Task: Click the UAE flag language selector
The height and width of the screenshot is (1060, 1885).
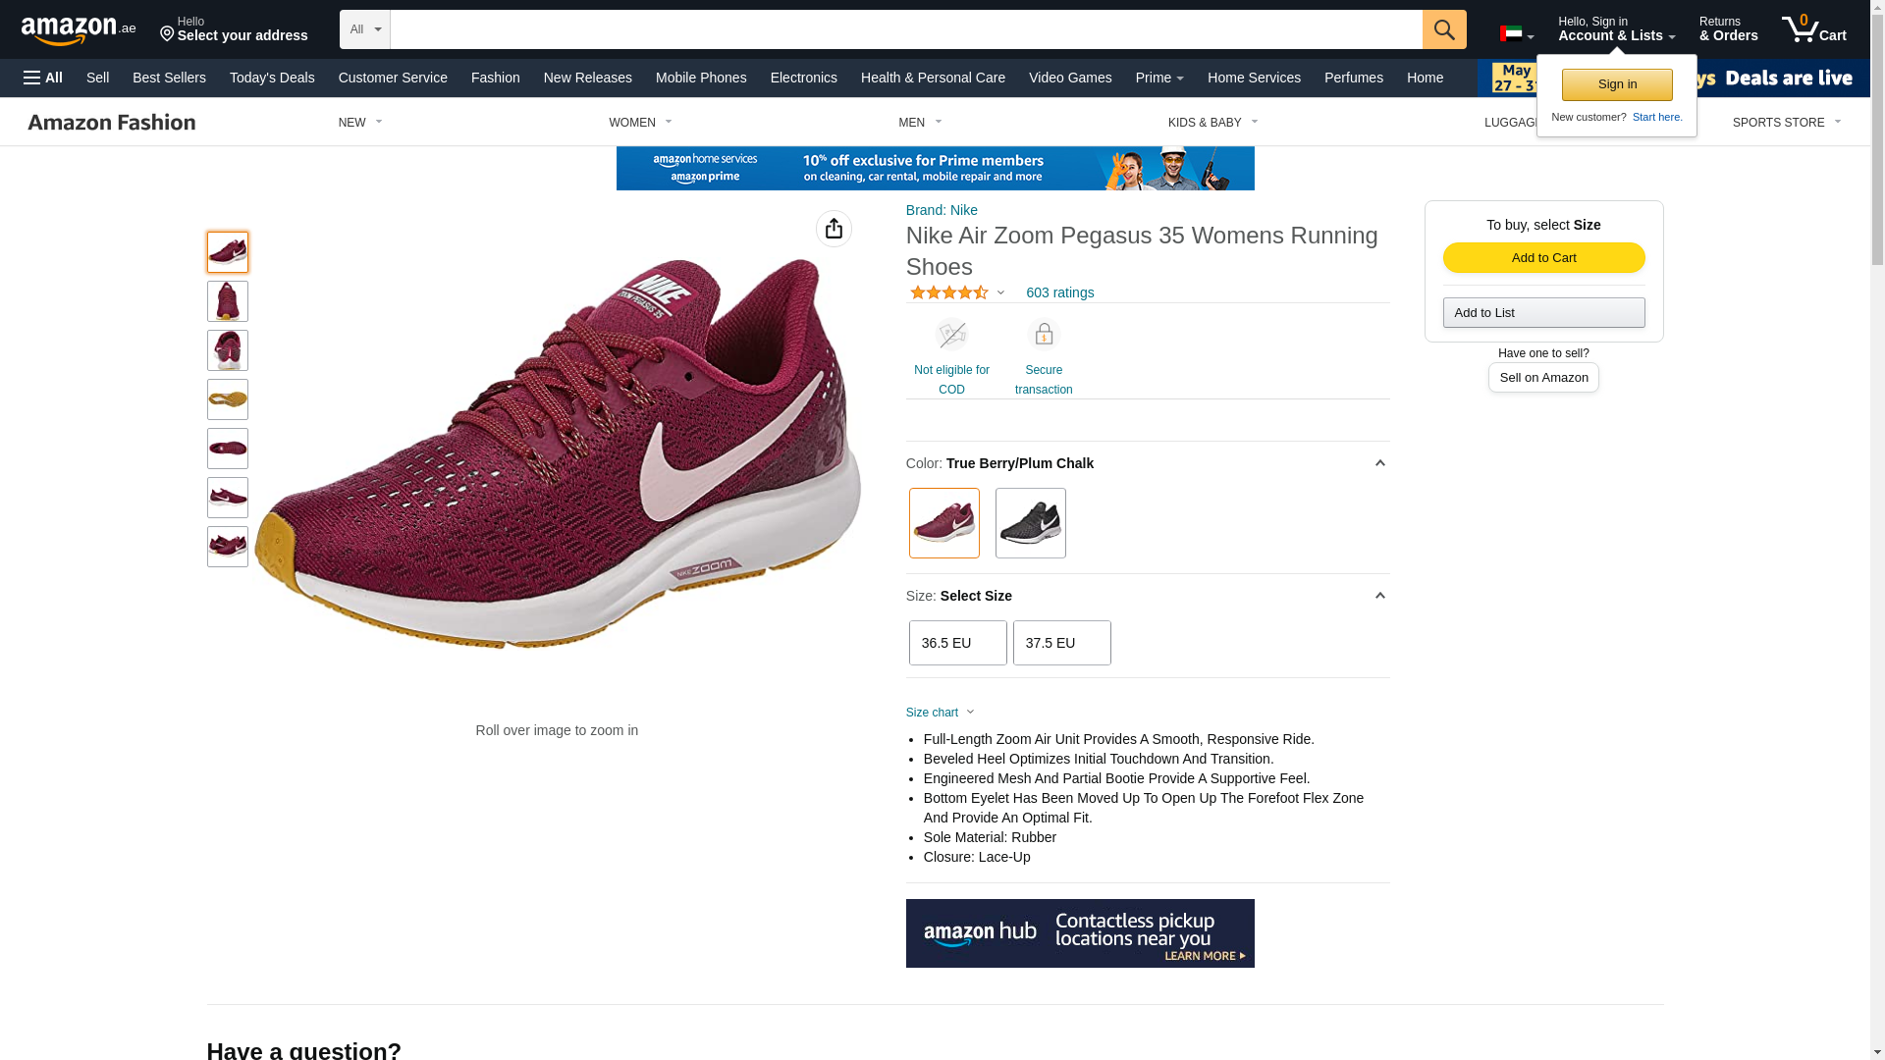Action: click(x=1515, y=34)
